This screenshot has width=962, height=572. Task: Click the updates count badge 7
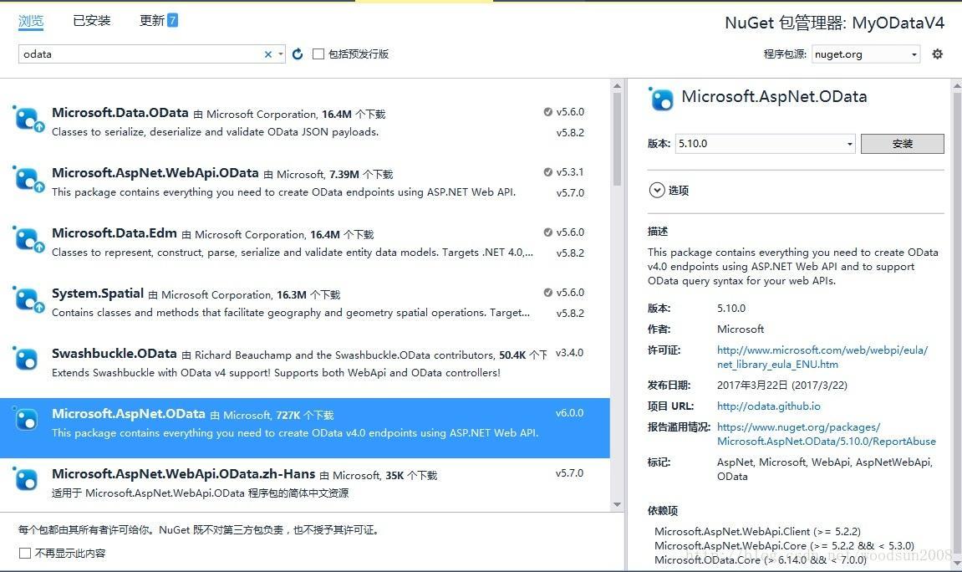tap(172, 20)
